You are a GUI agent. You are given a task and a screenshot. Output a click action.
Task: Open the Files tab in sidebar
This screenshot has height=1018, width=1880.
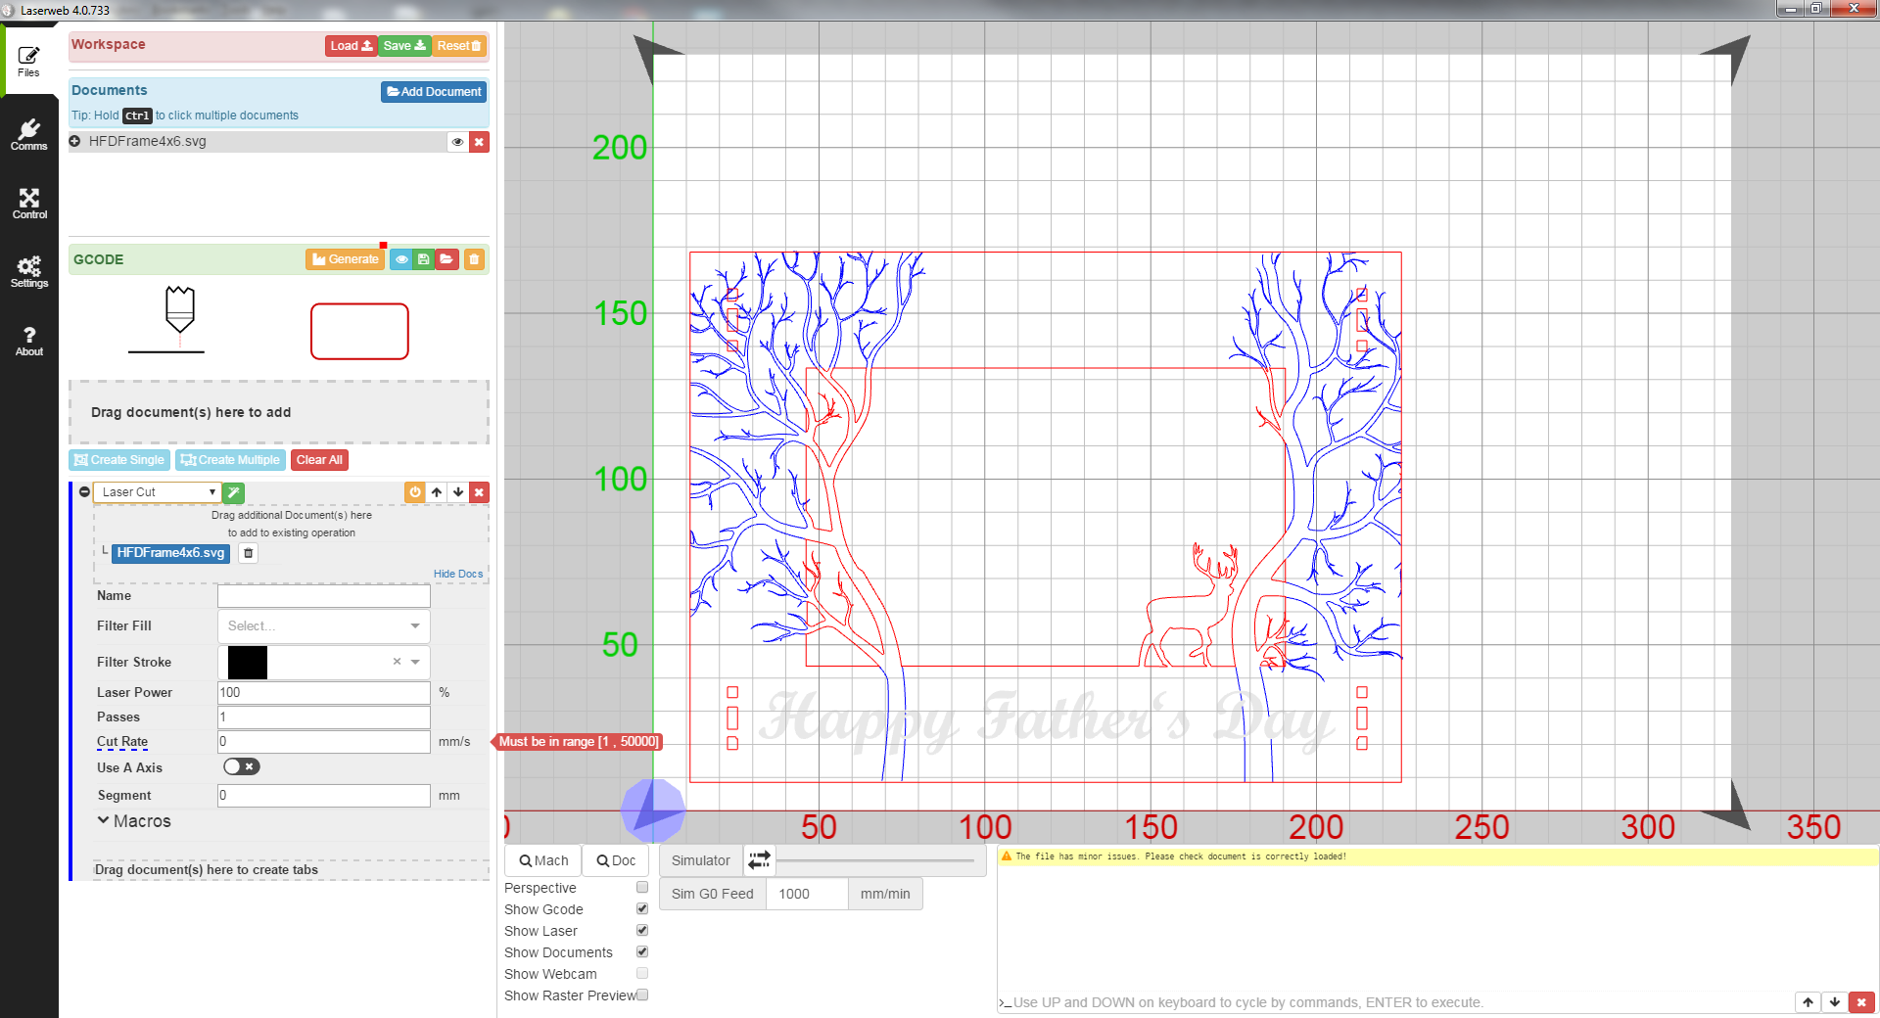[29, 61]
